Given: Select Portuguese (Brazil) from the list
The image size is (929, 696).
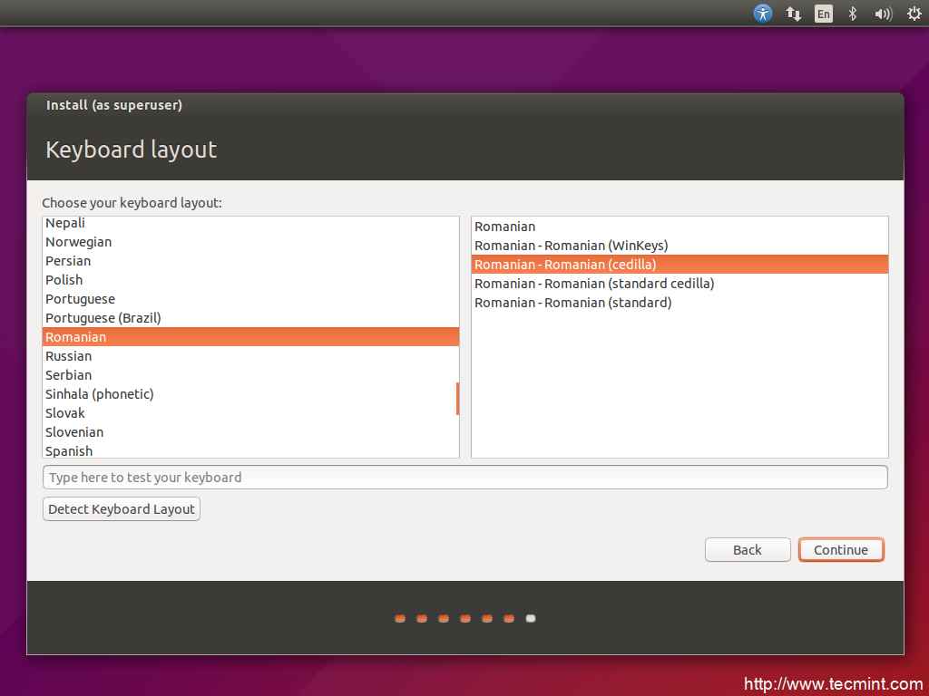Looking at the screenshot, I should tap(103, 318).
